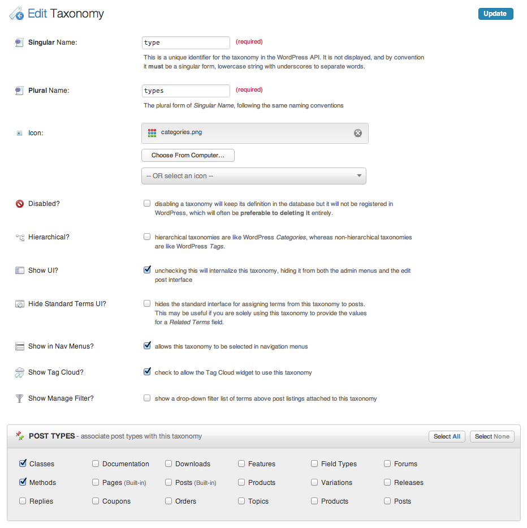Click the Singular Name input field
The height and width of the screenshot is (528, 527).
186,43
